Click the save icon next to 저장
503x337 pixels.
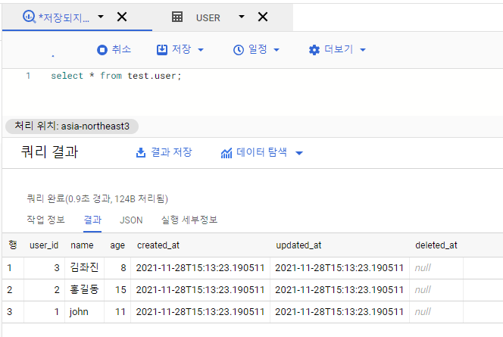pyautogui.click(x=162, y=50)
